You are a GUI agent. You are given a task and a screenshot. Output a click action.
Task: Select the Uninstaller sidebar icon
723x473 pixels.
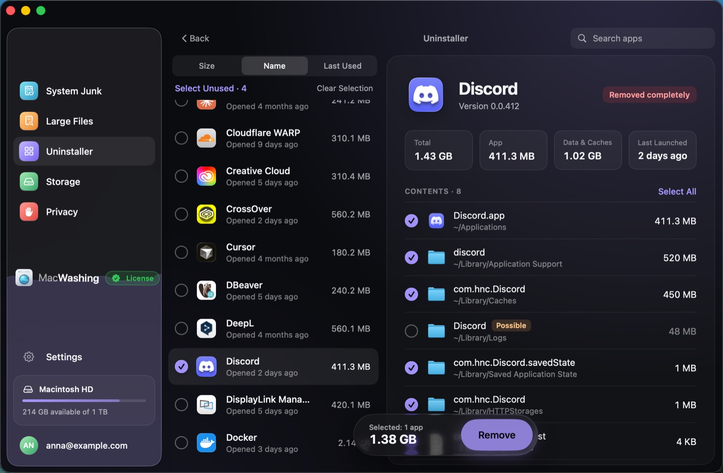(29, 151)
